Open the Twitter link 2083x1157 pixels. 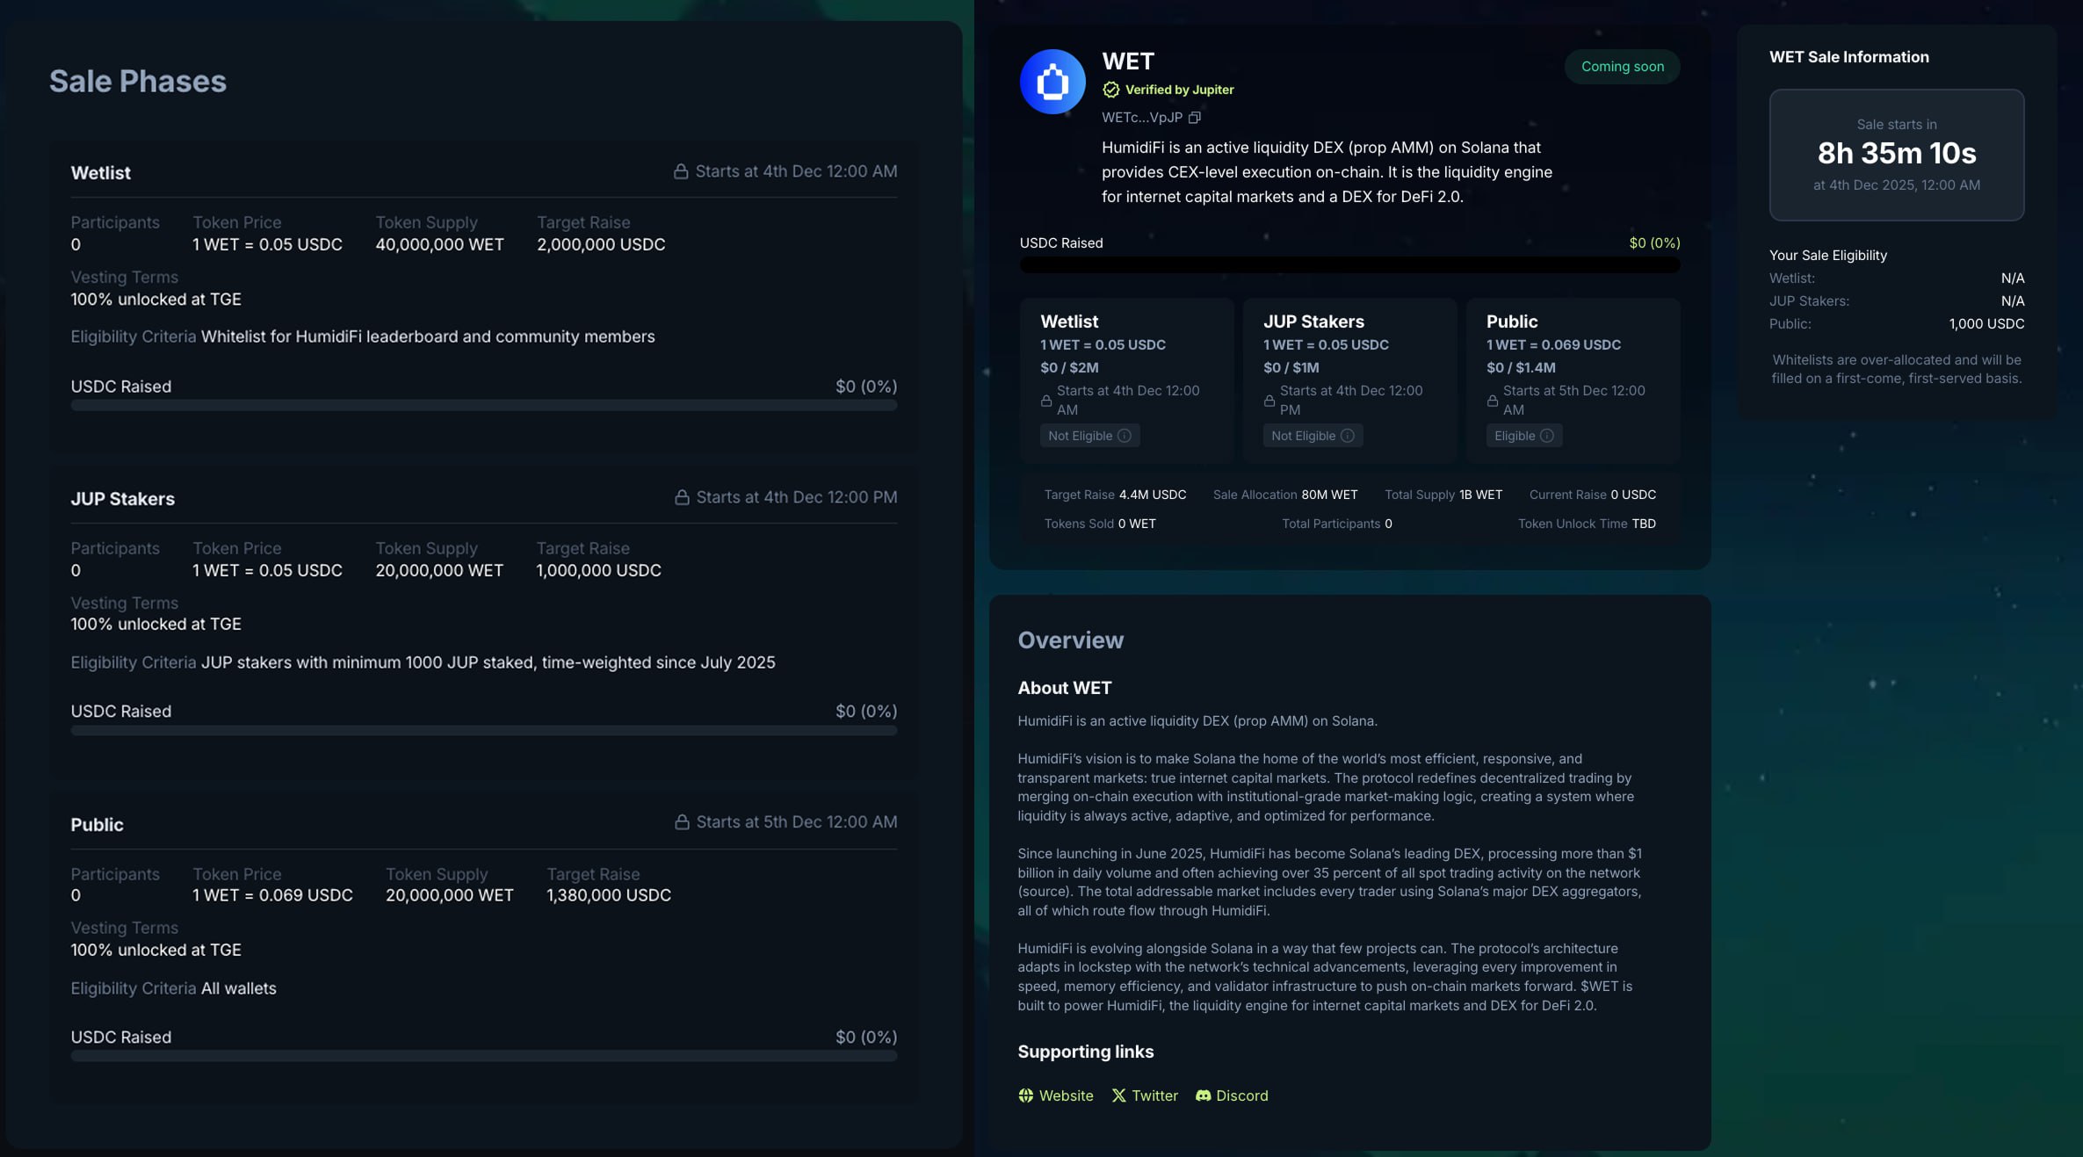click(x=1154, y=1096)
